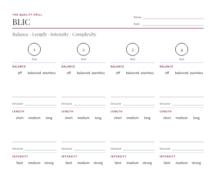The width and height of the screenshot is (216, 183).
Task: Click the Balance 'because' line for wine 1
Action: coord(40,104)
